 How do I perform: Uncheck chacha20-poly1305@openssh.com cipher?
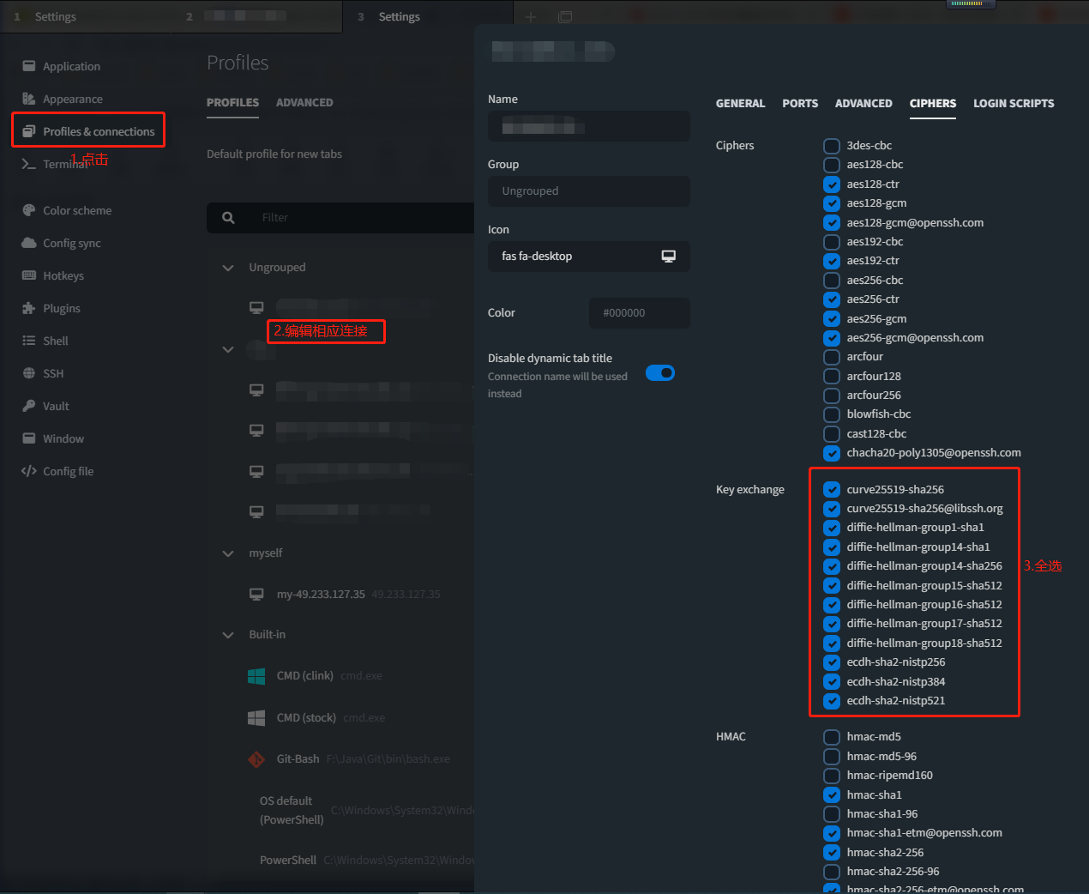[832, 453]
